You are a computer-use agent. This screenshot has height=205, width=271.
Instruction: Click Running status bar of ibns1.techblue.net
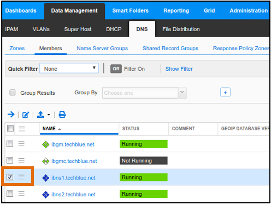click(144, 177)
